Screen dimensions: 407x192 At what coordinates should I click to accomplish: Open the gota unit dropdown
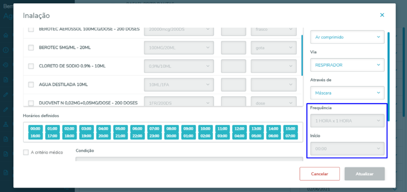(x=274, y=48)
